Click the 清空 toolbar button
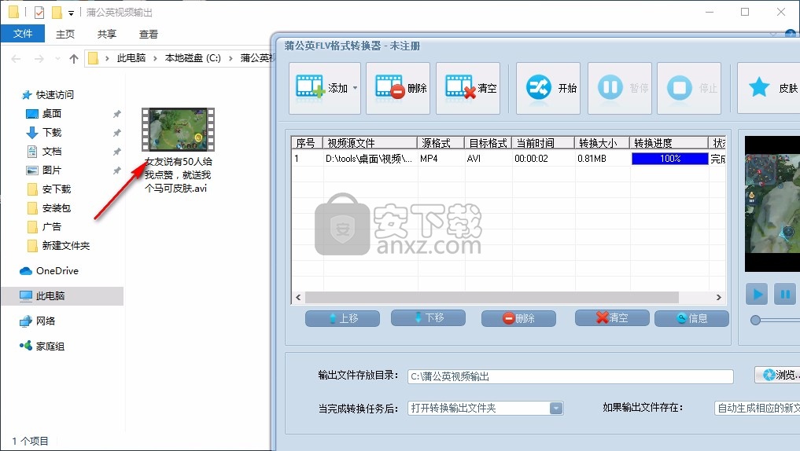 coord(468,88)
